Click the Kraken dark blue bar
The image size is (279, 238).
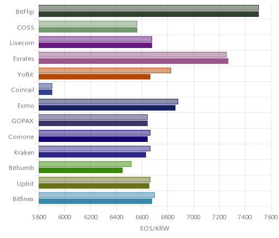(x=92, y=155)
